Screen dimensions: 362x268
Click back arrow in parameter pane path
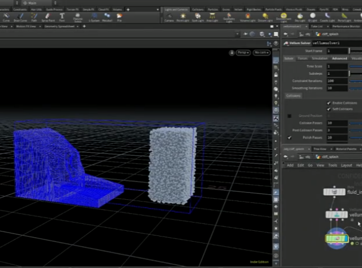(285, 34)
